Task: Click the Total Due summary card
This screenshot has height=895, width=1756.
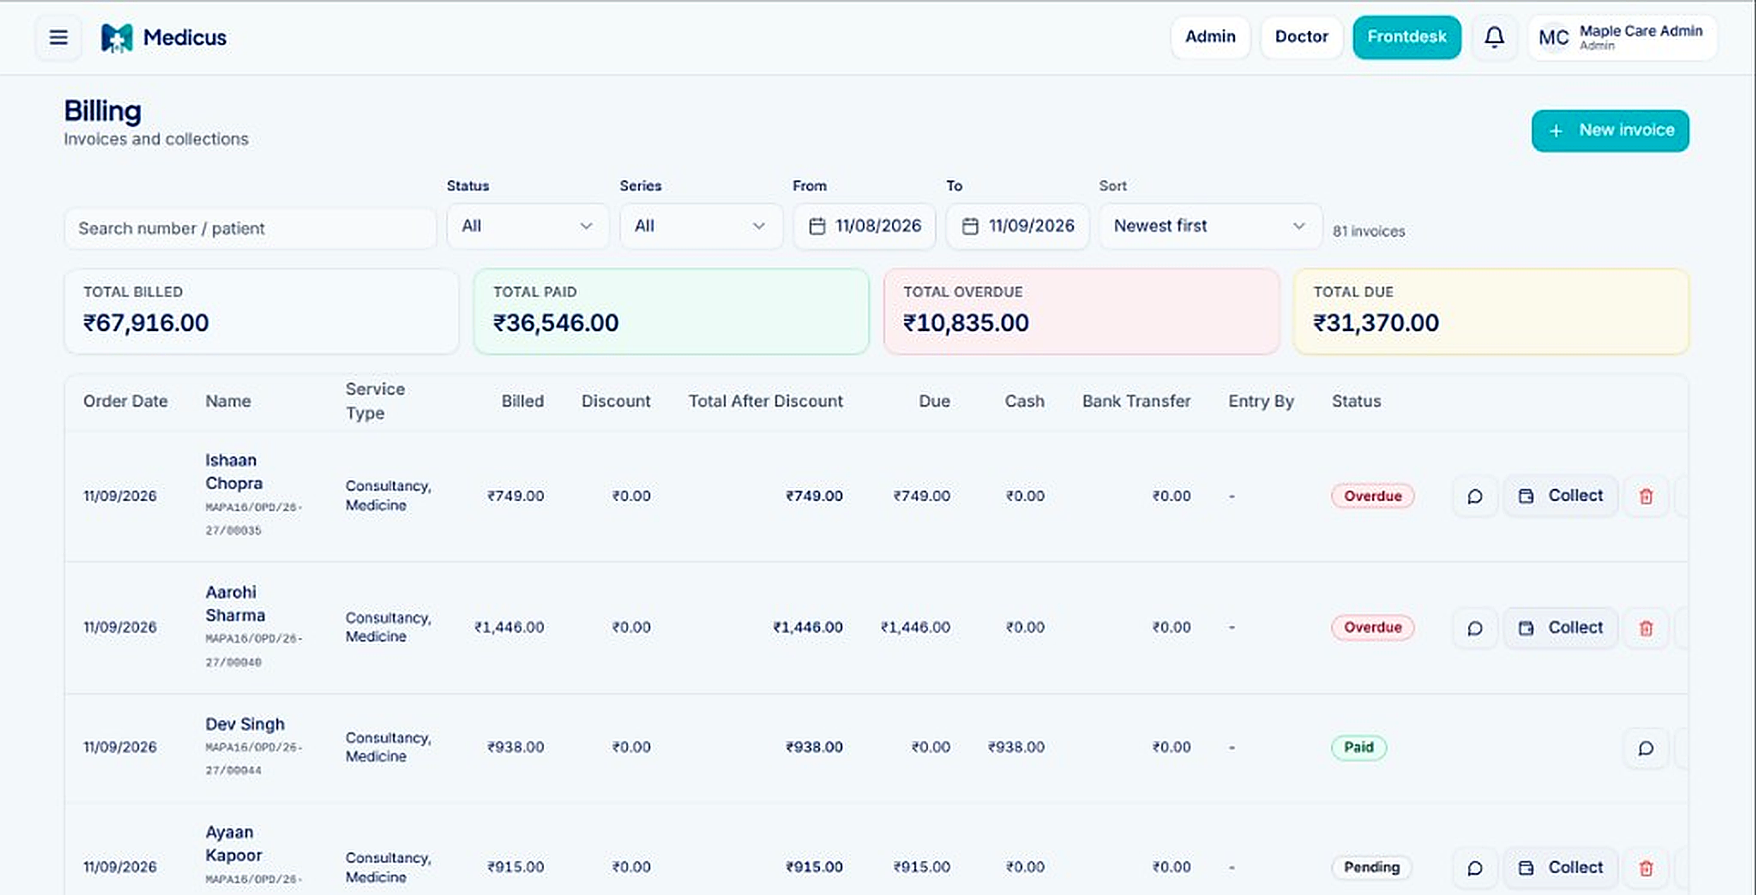Action: (x=1491, y=311)
